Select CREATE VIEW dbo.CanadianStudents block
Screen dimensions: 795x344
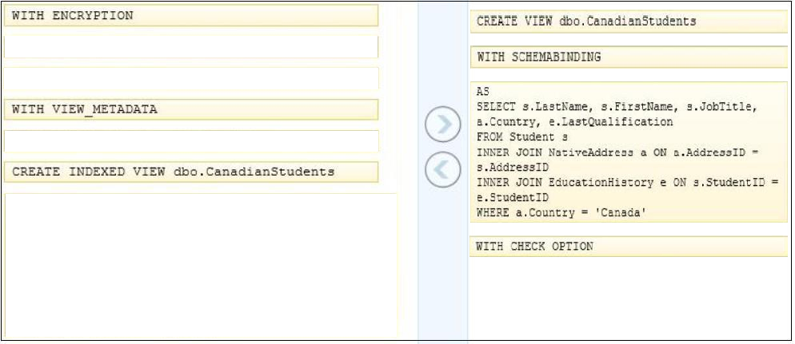629,22
